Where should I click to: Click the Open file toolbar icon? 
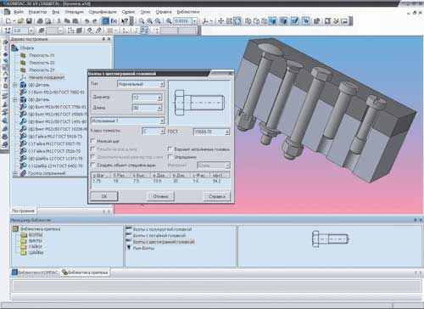click(x=20, y=20)
